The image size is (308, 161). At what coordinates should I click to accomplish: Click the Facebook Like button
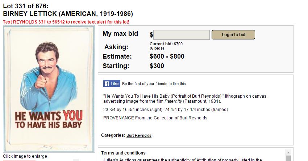click(111, 84)
